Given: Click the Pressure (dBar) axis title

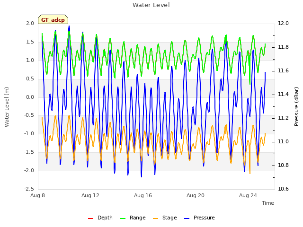Looking at the screenshot, I should tap(296, 106).
